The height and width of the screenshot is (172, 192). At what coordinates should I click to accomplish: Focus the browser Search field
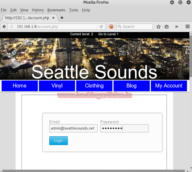(x=135, y=27)
